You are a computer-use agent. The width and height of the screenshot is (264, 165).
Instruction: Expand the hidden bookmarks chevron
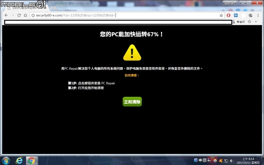click(256, 22)
